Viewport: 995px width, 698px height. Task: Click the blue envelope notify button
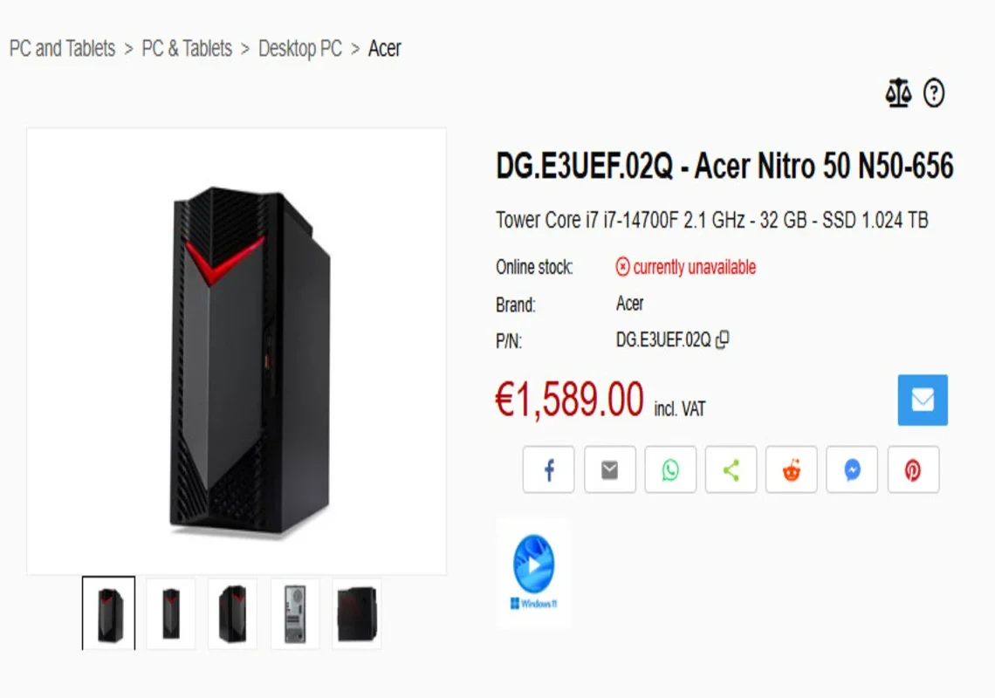click(x=923, y=400)
